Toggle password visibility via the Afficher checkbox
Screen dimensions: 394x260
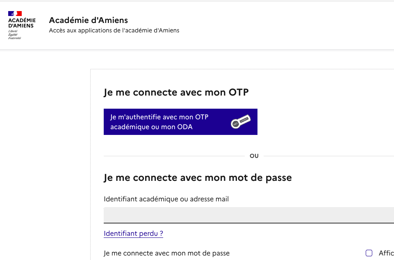click(369, 253)
